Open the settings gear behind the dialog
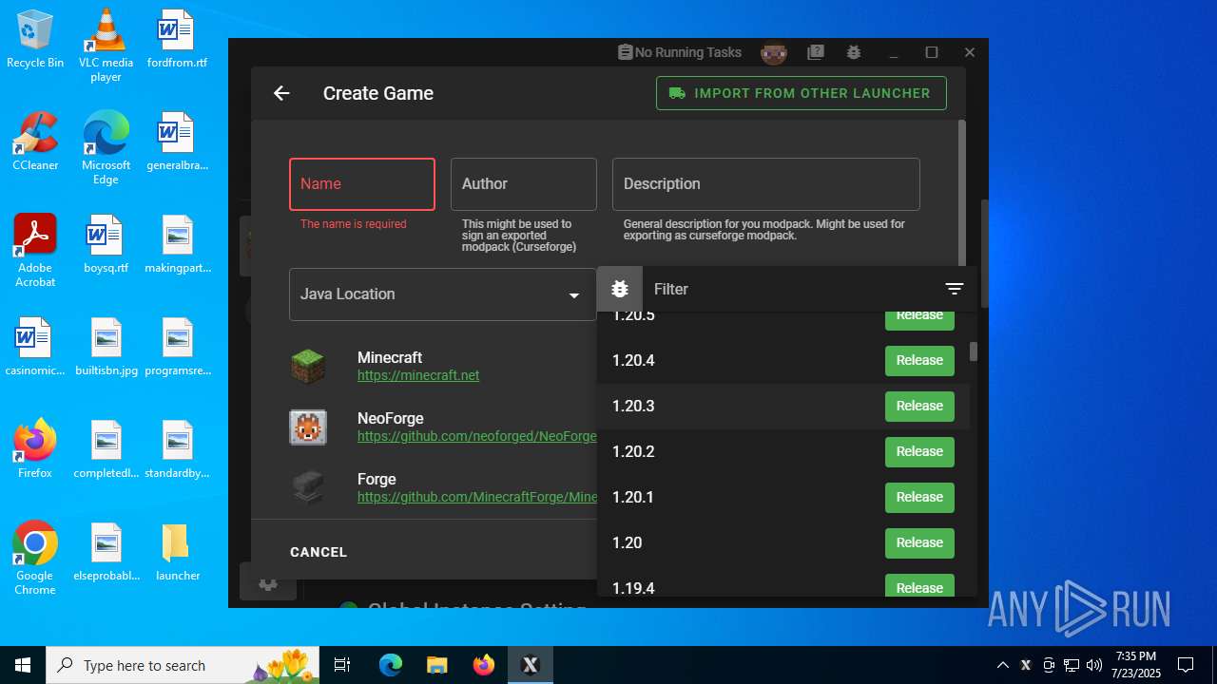1217x684 pixels. click(268, 583)
